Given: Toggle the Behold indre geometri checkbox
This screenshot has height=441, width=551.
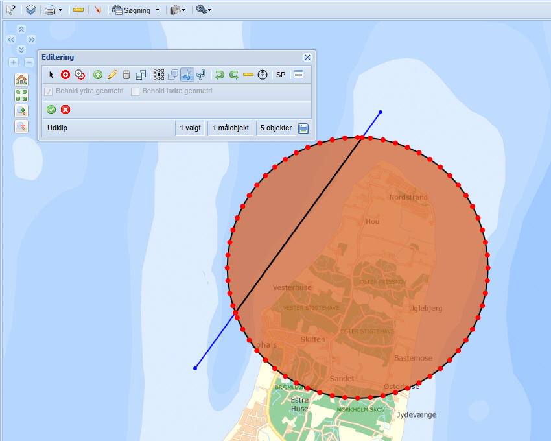Looking at the screenshot, I should 135,91.
